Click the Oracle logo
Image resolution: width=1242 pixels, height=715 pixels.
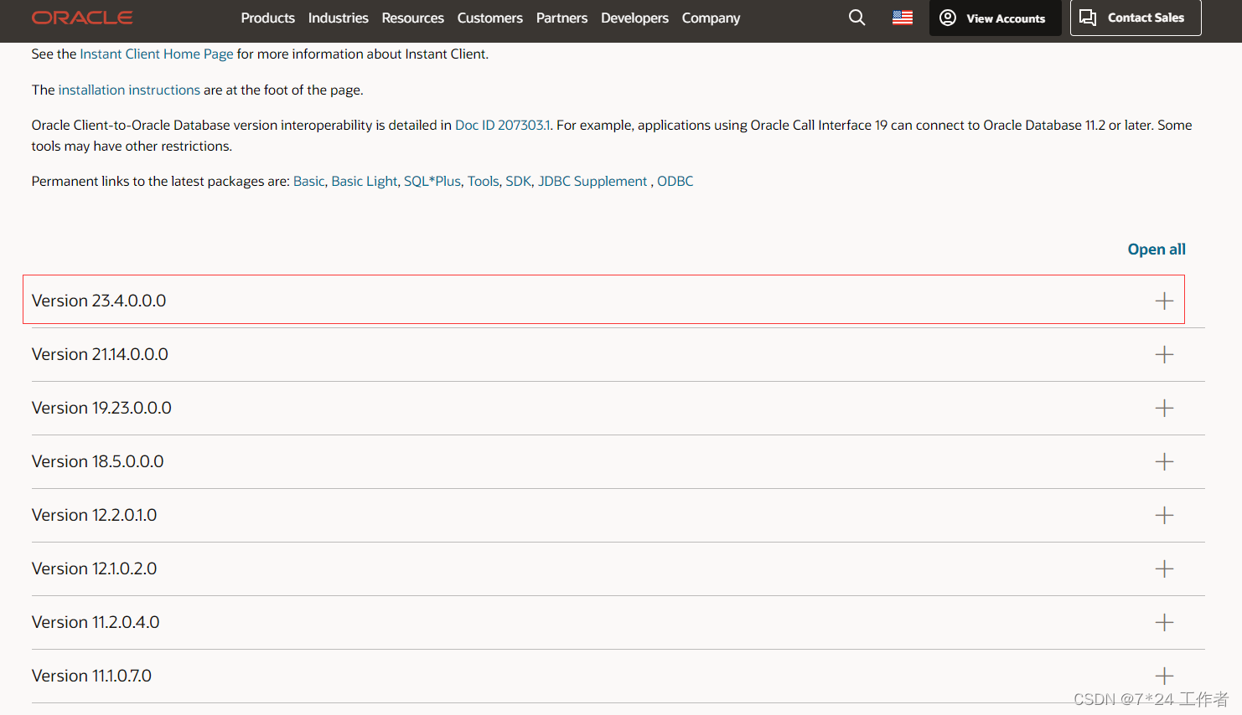[x=82, y=18]
